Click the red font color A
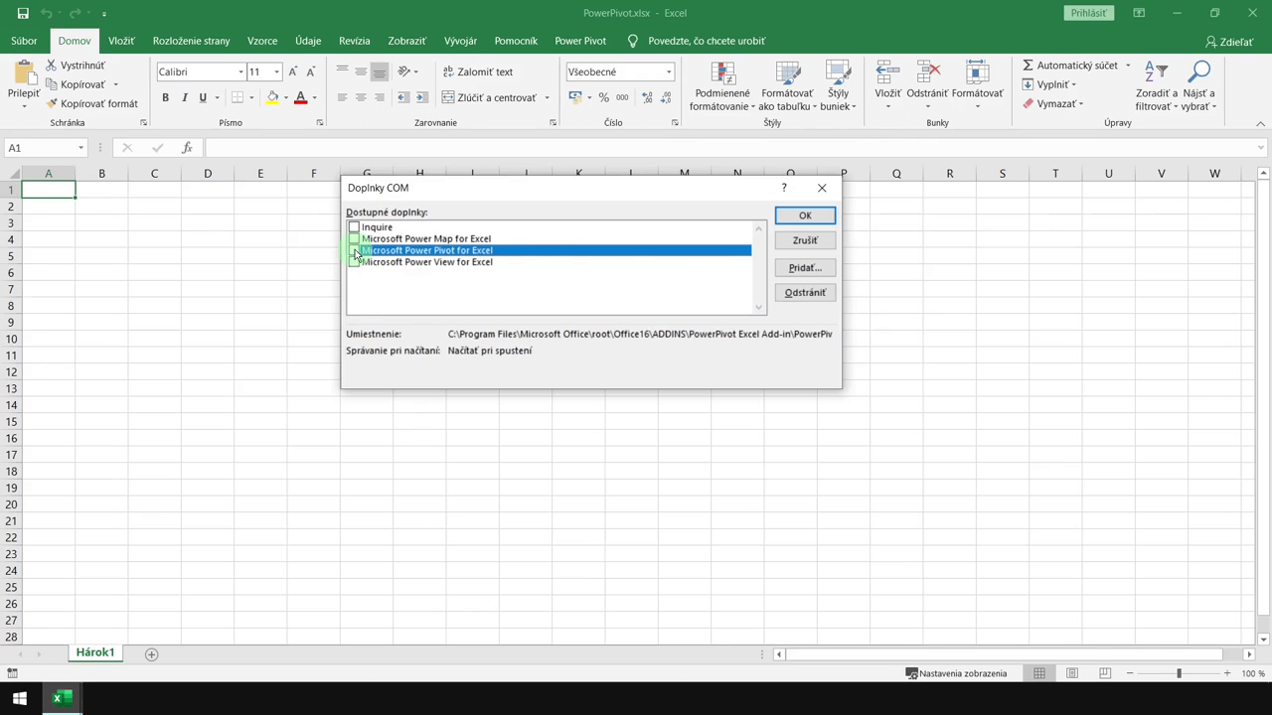Image resolution: width=1272 pixels, height=715 pixels. point(300,97)
